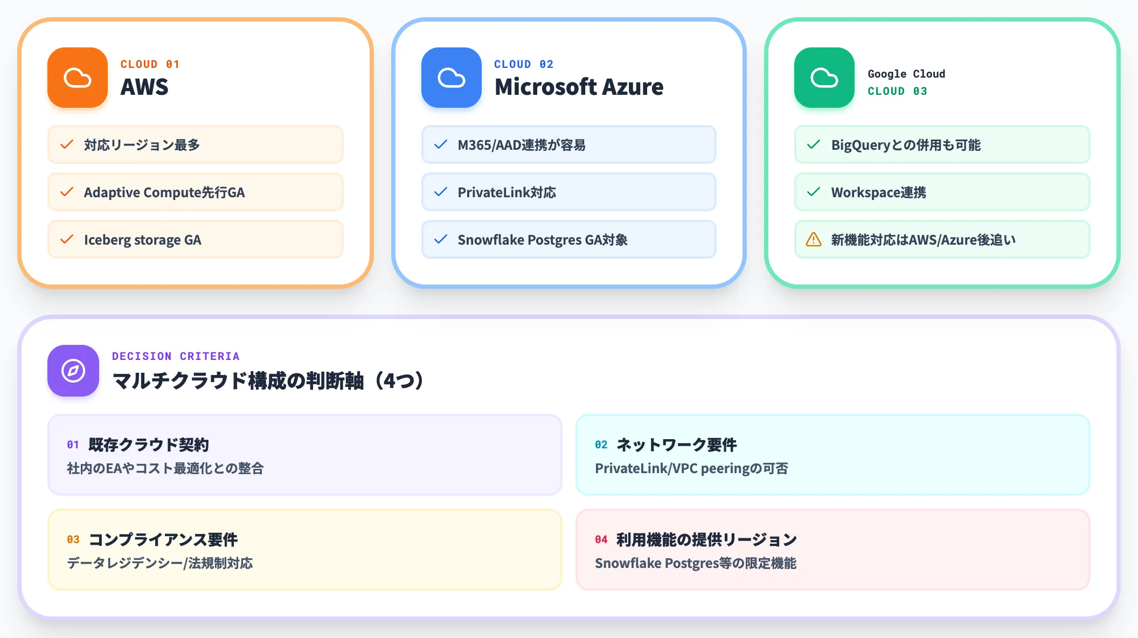The height and width of the screenshot is (638, 1138).
Task: Click the checkmark beside PrivateLink対応
Action: point(441,192)
